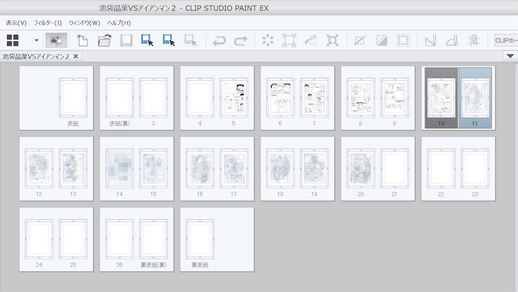The width and height of the screenshot is (518, 292).
Task: Create a new document with New icon
Action: pos(82,40)
